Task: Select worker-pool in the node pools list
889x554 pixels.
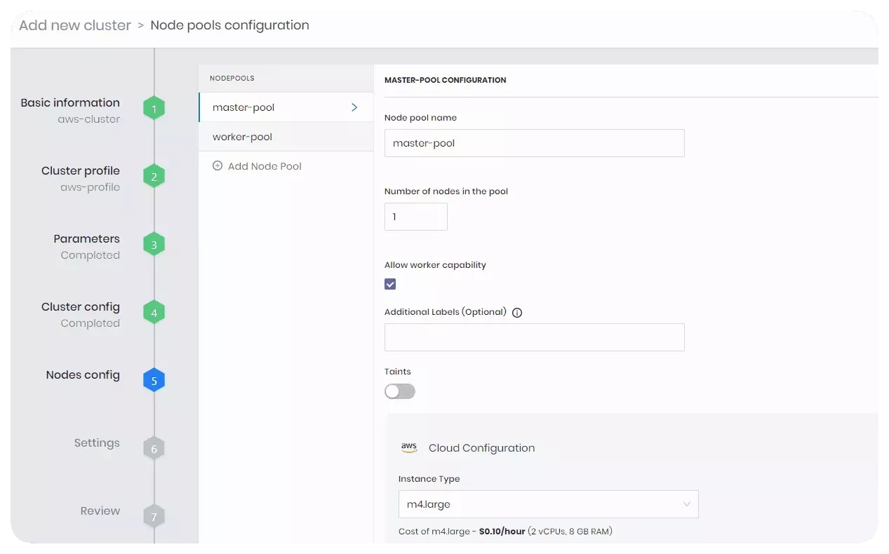Action: tap(286, 137)
